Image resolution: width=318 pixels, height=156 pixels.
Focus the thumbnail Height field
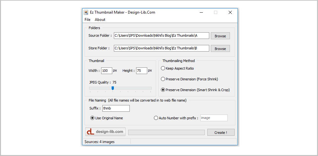(142, 71)
